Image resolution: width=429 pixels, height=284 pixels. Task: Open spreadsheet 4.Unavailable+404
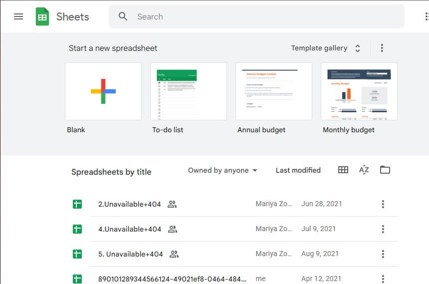point(130,229)
